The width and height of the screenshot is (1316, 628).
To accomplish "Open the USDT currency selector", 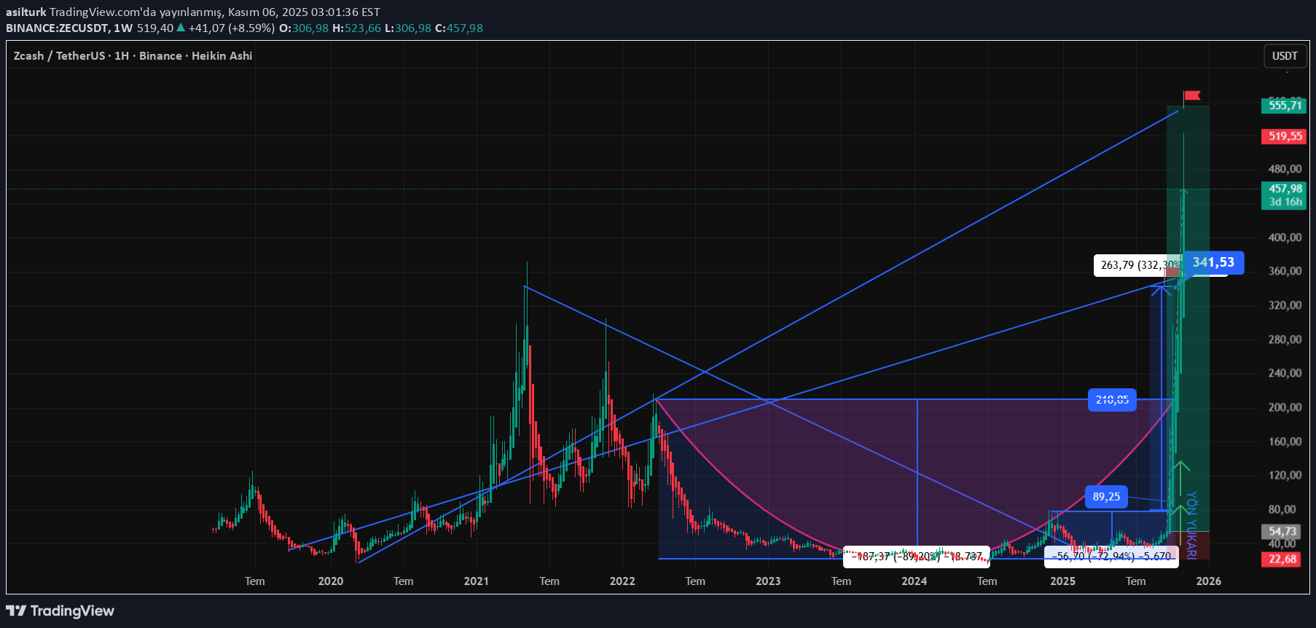I will click(x=1284, y=56).
